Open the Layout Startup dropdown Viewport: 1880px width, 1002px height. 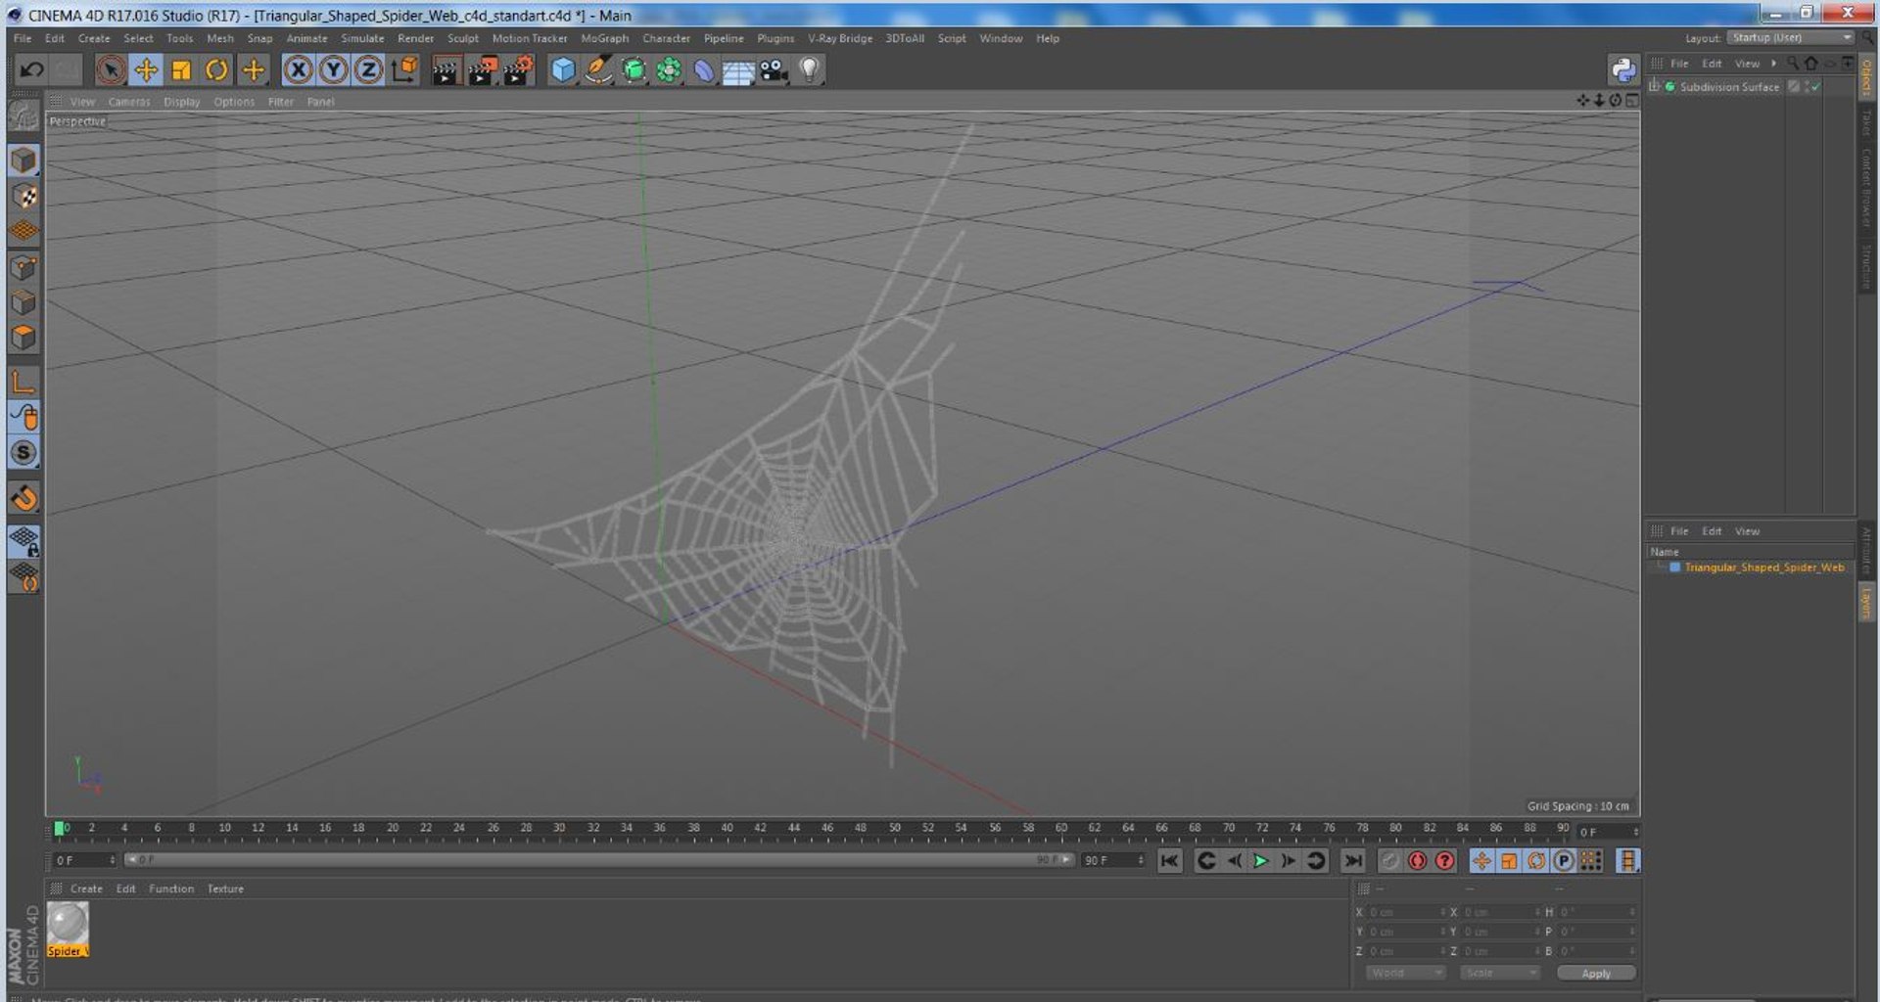[1790, 37]
